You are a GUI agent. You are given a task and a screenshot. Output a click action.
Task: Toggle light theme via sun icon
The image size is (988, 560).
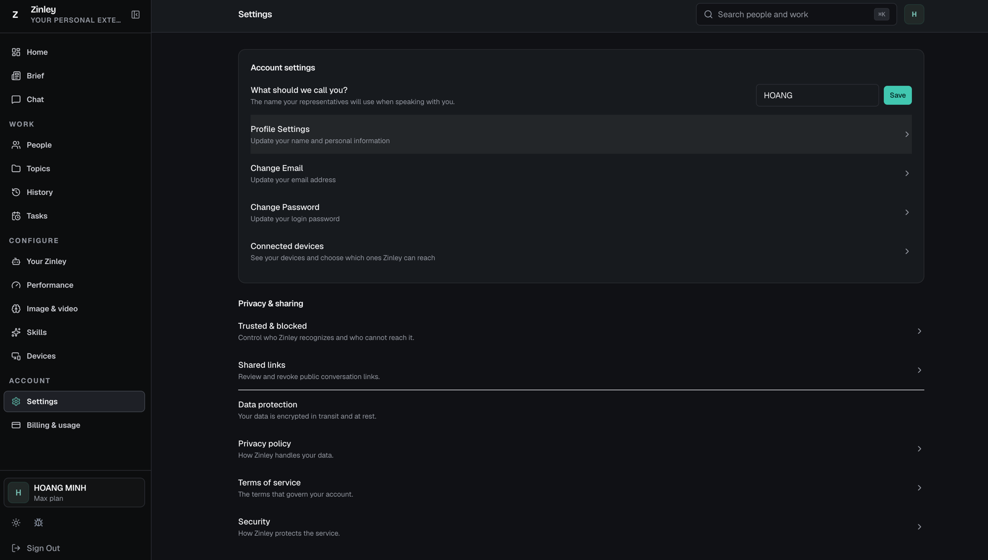(16, 522)
